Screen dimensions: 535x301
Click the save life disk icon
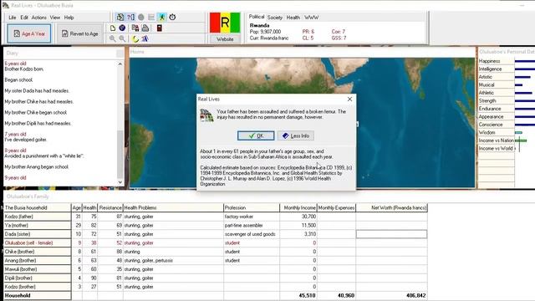pos(135,28)
